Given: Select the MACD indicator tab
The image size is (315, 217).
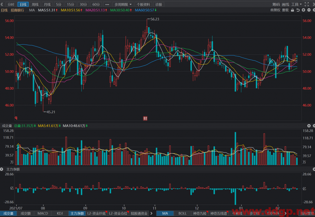Looking at the screenshot, I should coord(43,213).
